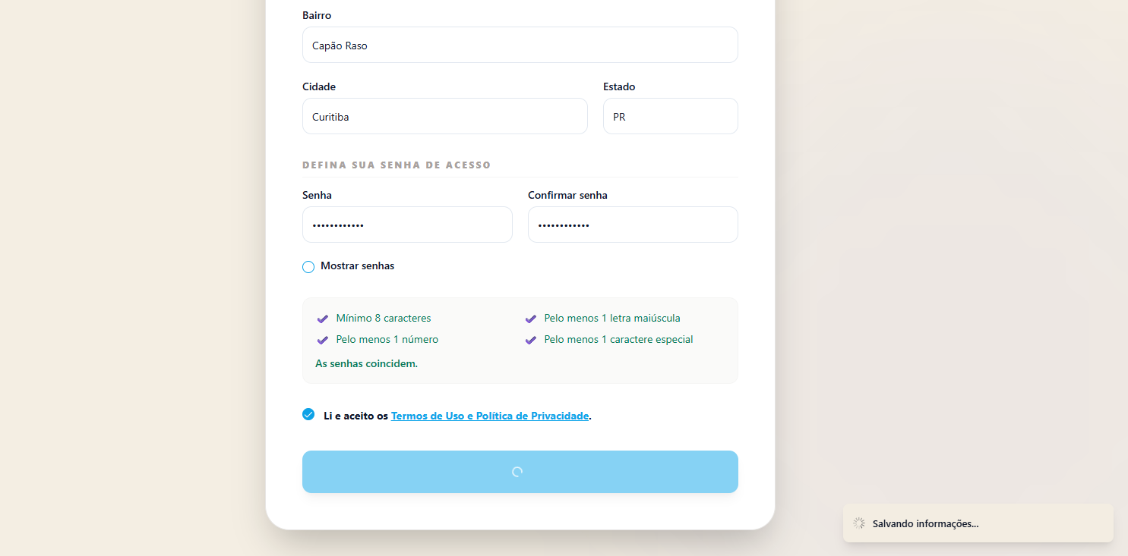Focus the Confirmar senha field
The height and width of the screenshot is (556, 1128).
pyautogui.click(x=633, y=225)
